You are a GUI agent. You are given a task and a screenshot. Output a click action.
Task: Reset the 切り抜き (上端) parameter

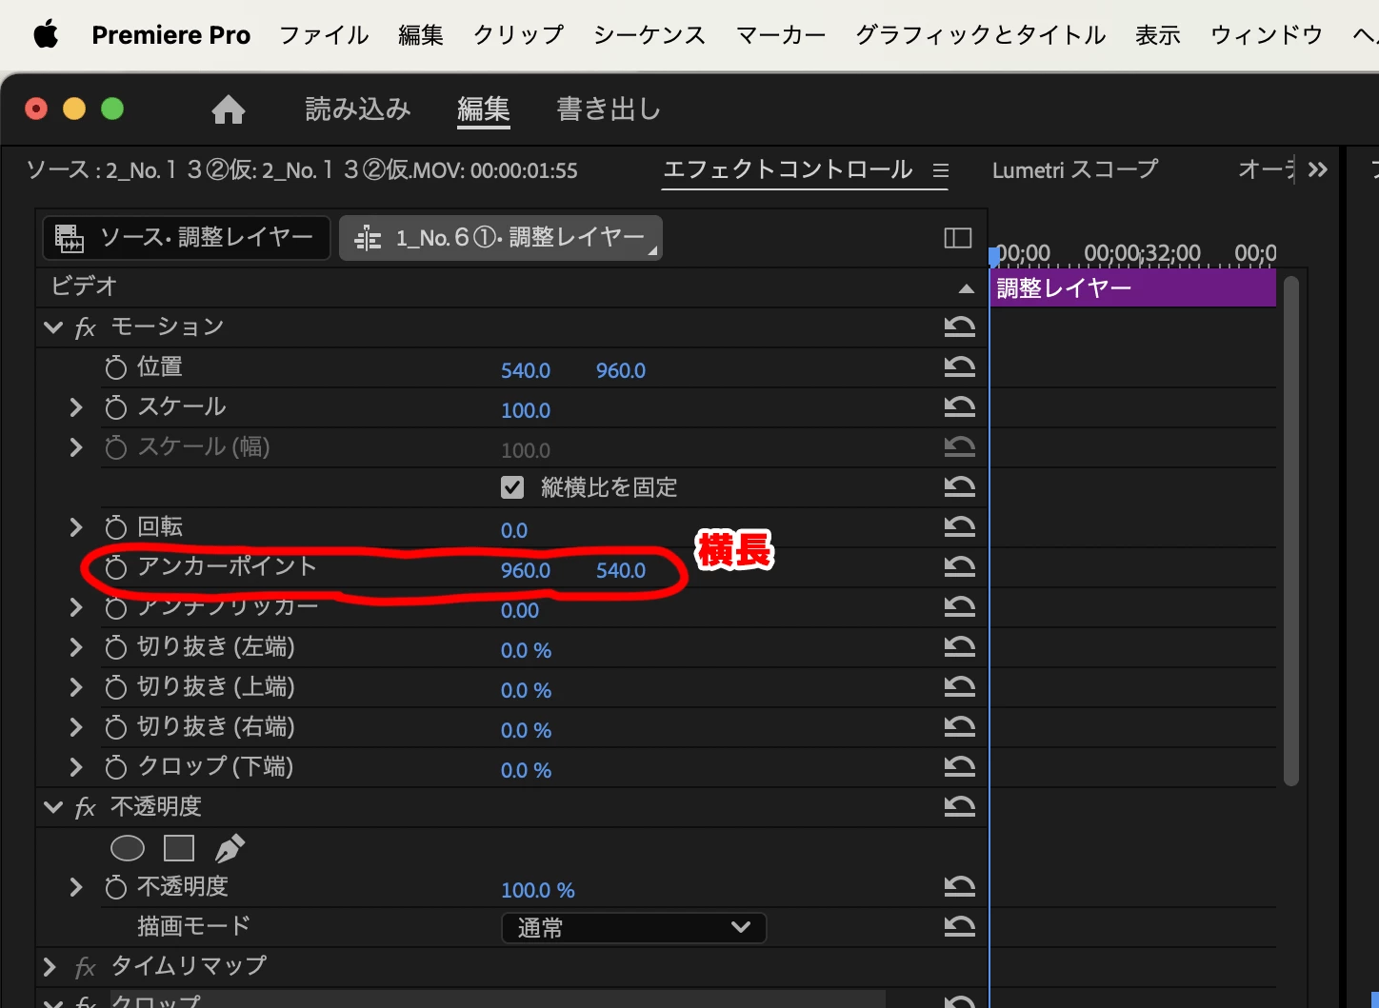[960, 687]
